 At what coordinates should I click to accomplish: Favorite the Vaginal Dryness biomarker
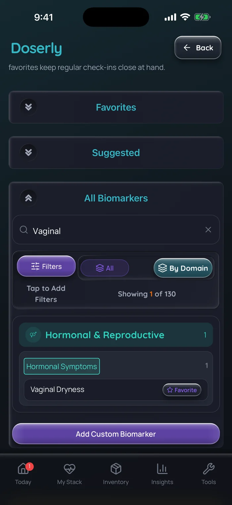tap(182, 390)
